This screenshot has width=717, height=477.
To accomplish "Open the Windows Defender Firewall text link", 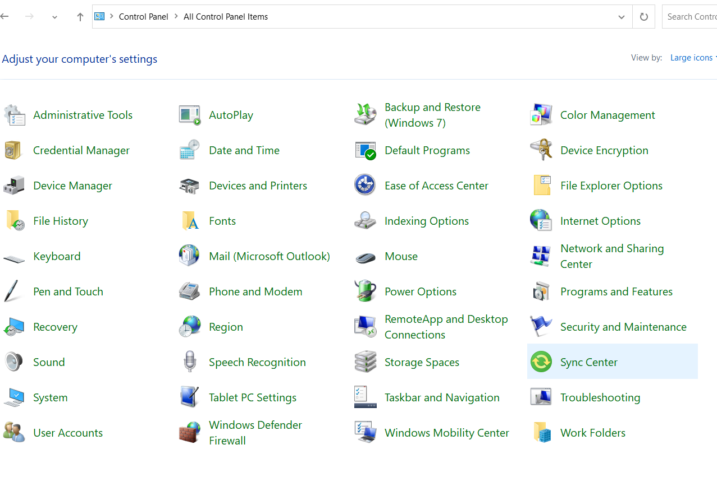I will pyautogui.click(x=255, y=433).
